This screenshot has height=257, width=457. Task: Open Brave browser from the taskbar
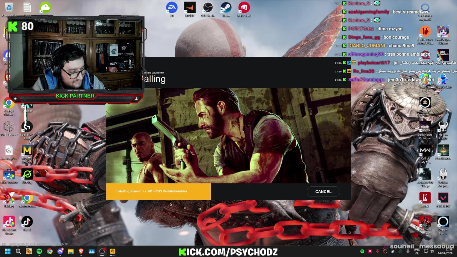(81, 252)
